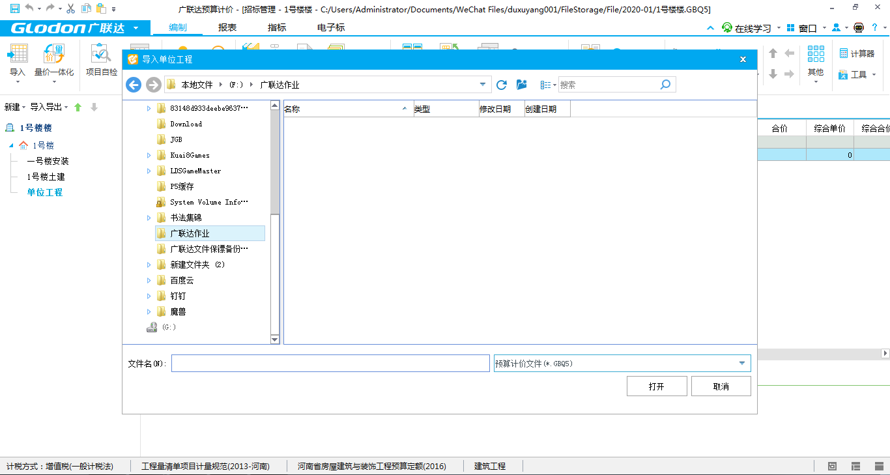Image resolution: width=890 pixels, height=475 pixels.
Task: Click the view mode list icon
Action: 545,85
